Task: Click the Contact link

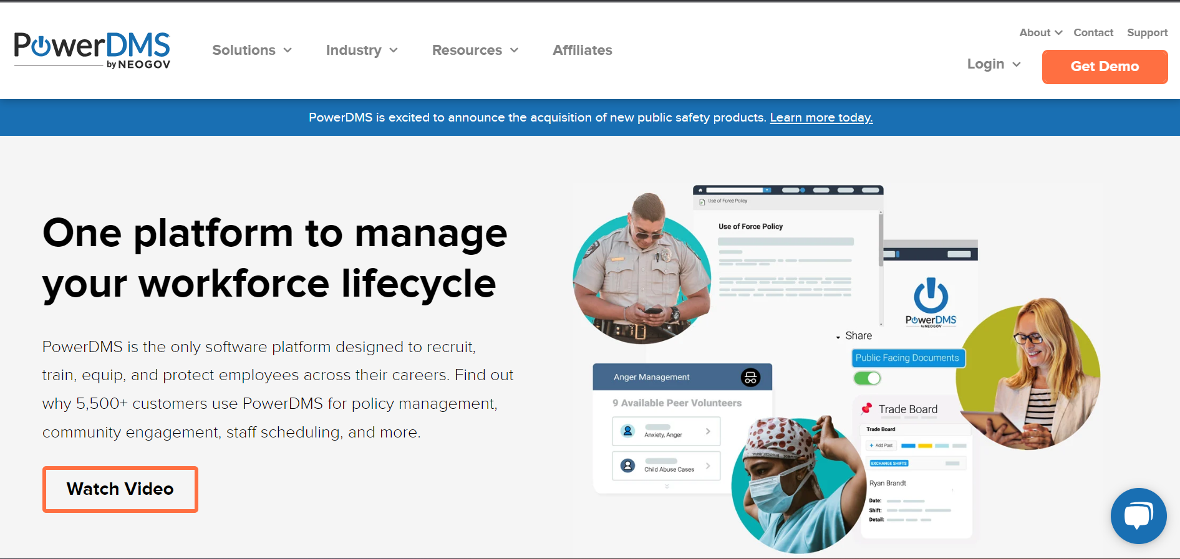Action: coord(1093,32)
